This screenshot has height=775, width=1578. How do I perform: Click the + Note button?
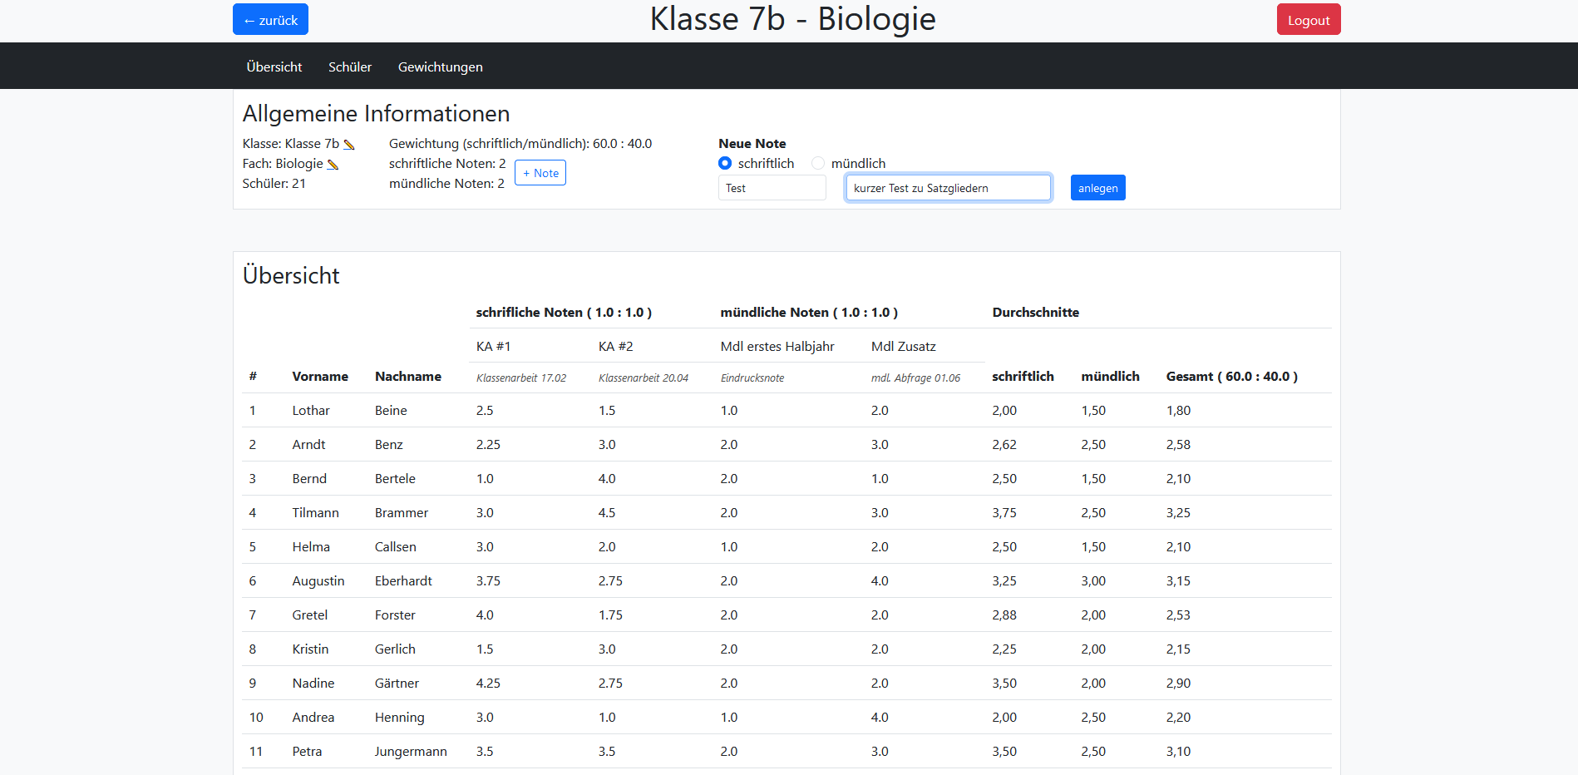pos(540,172)
